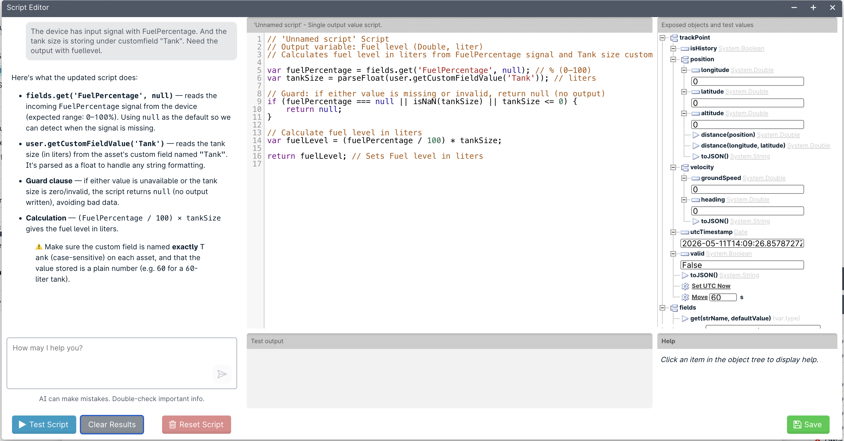Click the user message about FuelPercentage
Image resolution: width=844 pixels, height=441 pixels.
click(x=131, y=41)
